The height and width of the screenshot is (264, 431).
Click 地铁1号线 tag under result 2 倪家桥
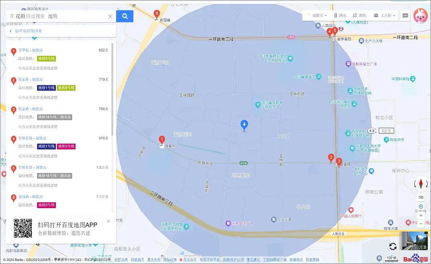[x=46, y=88]
